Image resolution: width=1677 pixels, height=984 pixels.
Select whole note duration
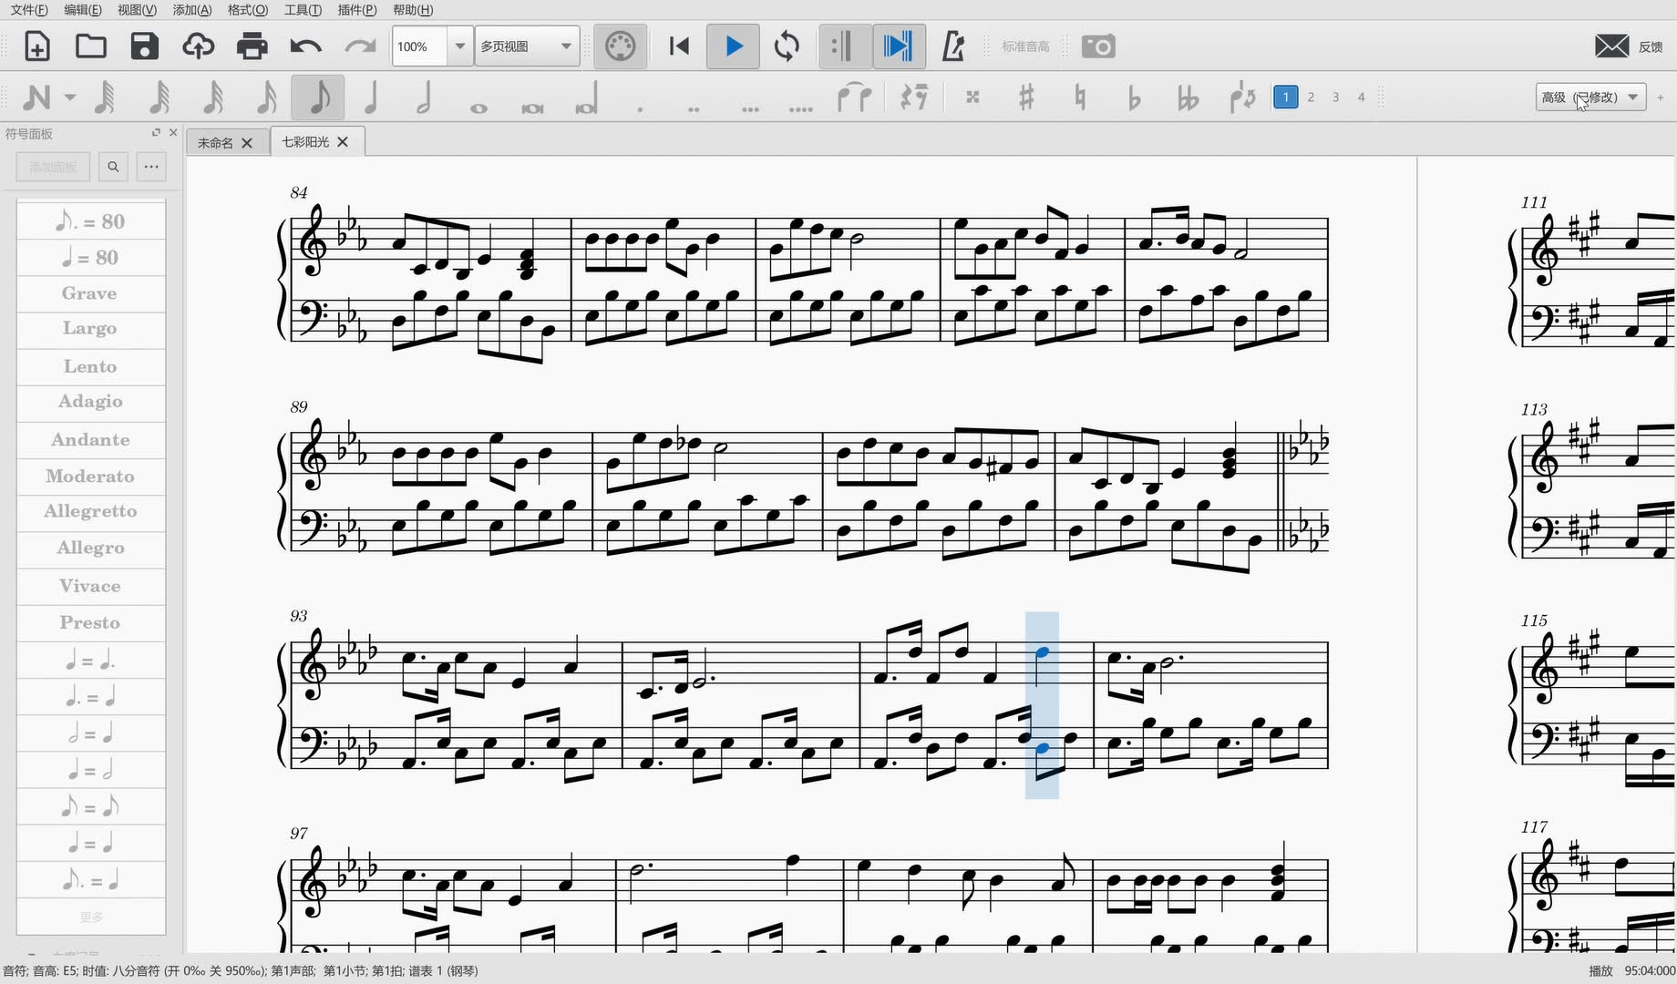478,108
